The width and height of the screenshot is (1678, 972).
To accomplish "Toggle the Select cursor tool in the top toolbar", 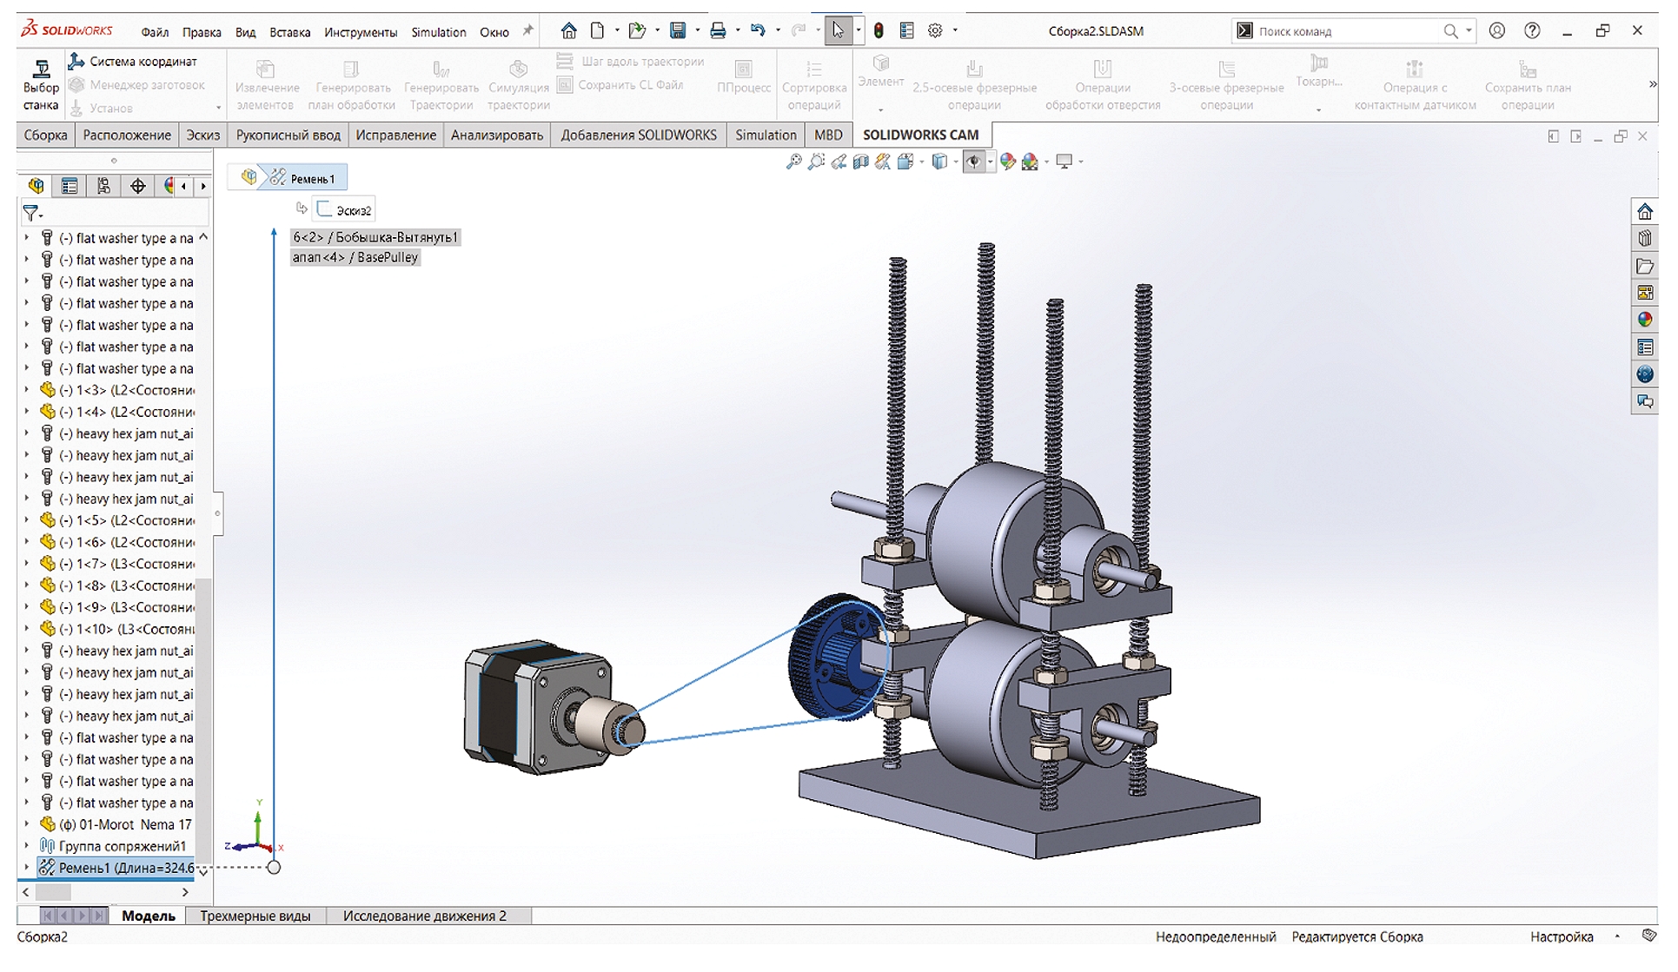I will (x=837, y=31).
